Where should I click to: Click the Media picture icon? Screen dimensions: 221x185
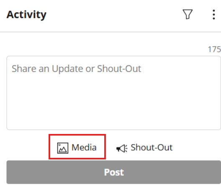(x=63, y=148)
